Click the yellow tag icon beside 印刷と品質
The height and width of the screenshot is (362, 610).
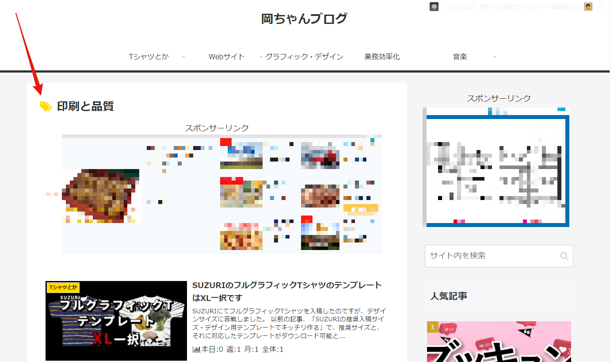click(x=46, y=106)
